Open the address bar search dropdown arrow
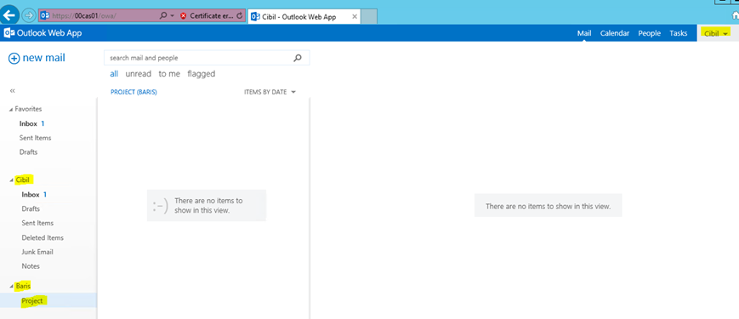 173,16
